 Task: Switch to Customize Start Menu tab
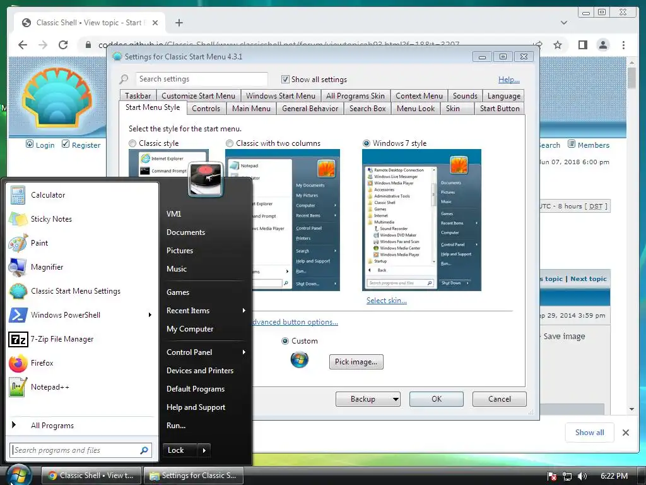click(198, 96)
